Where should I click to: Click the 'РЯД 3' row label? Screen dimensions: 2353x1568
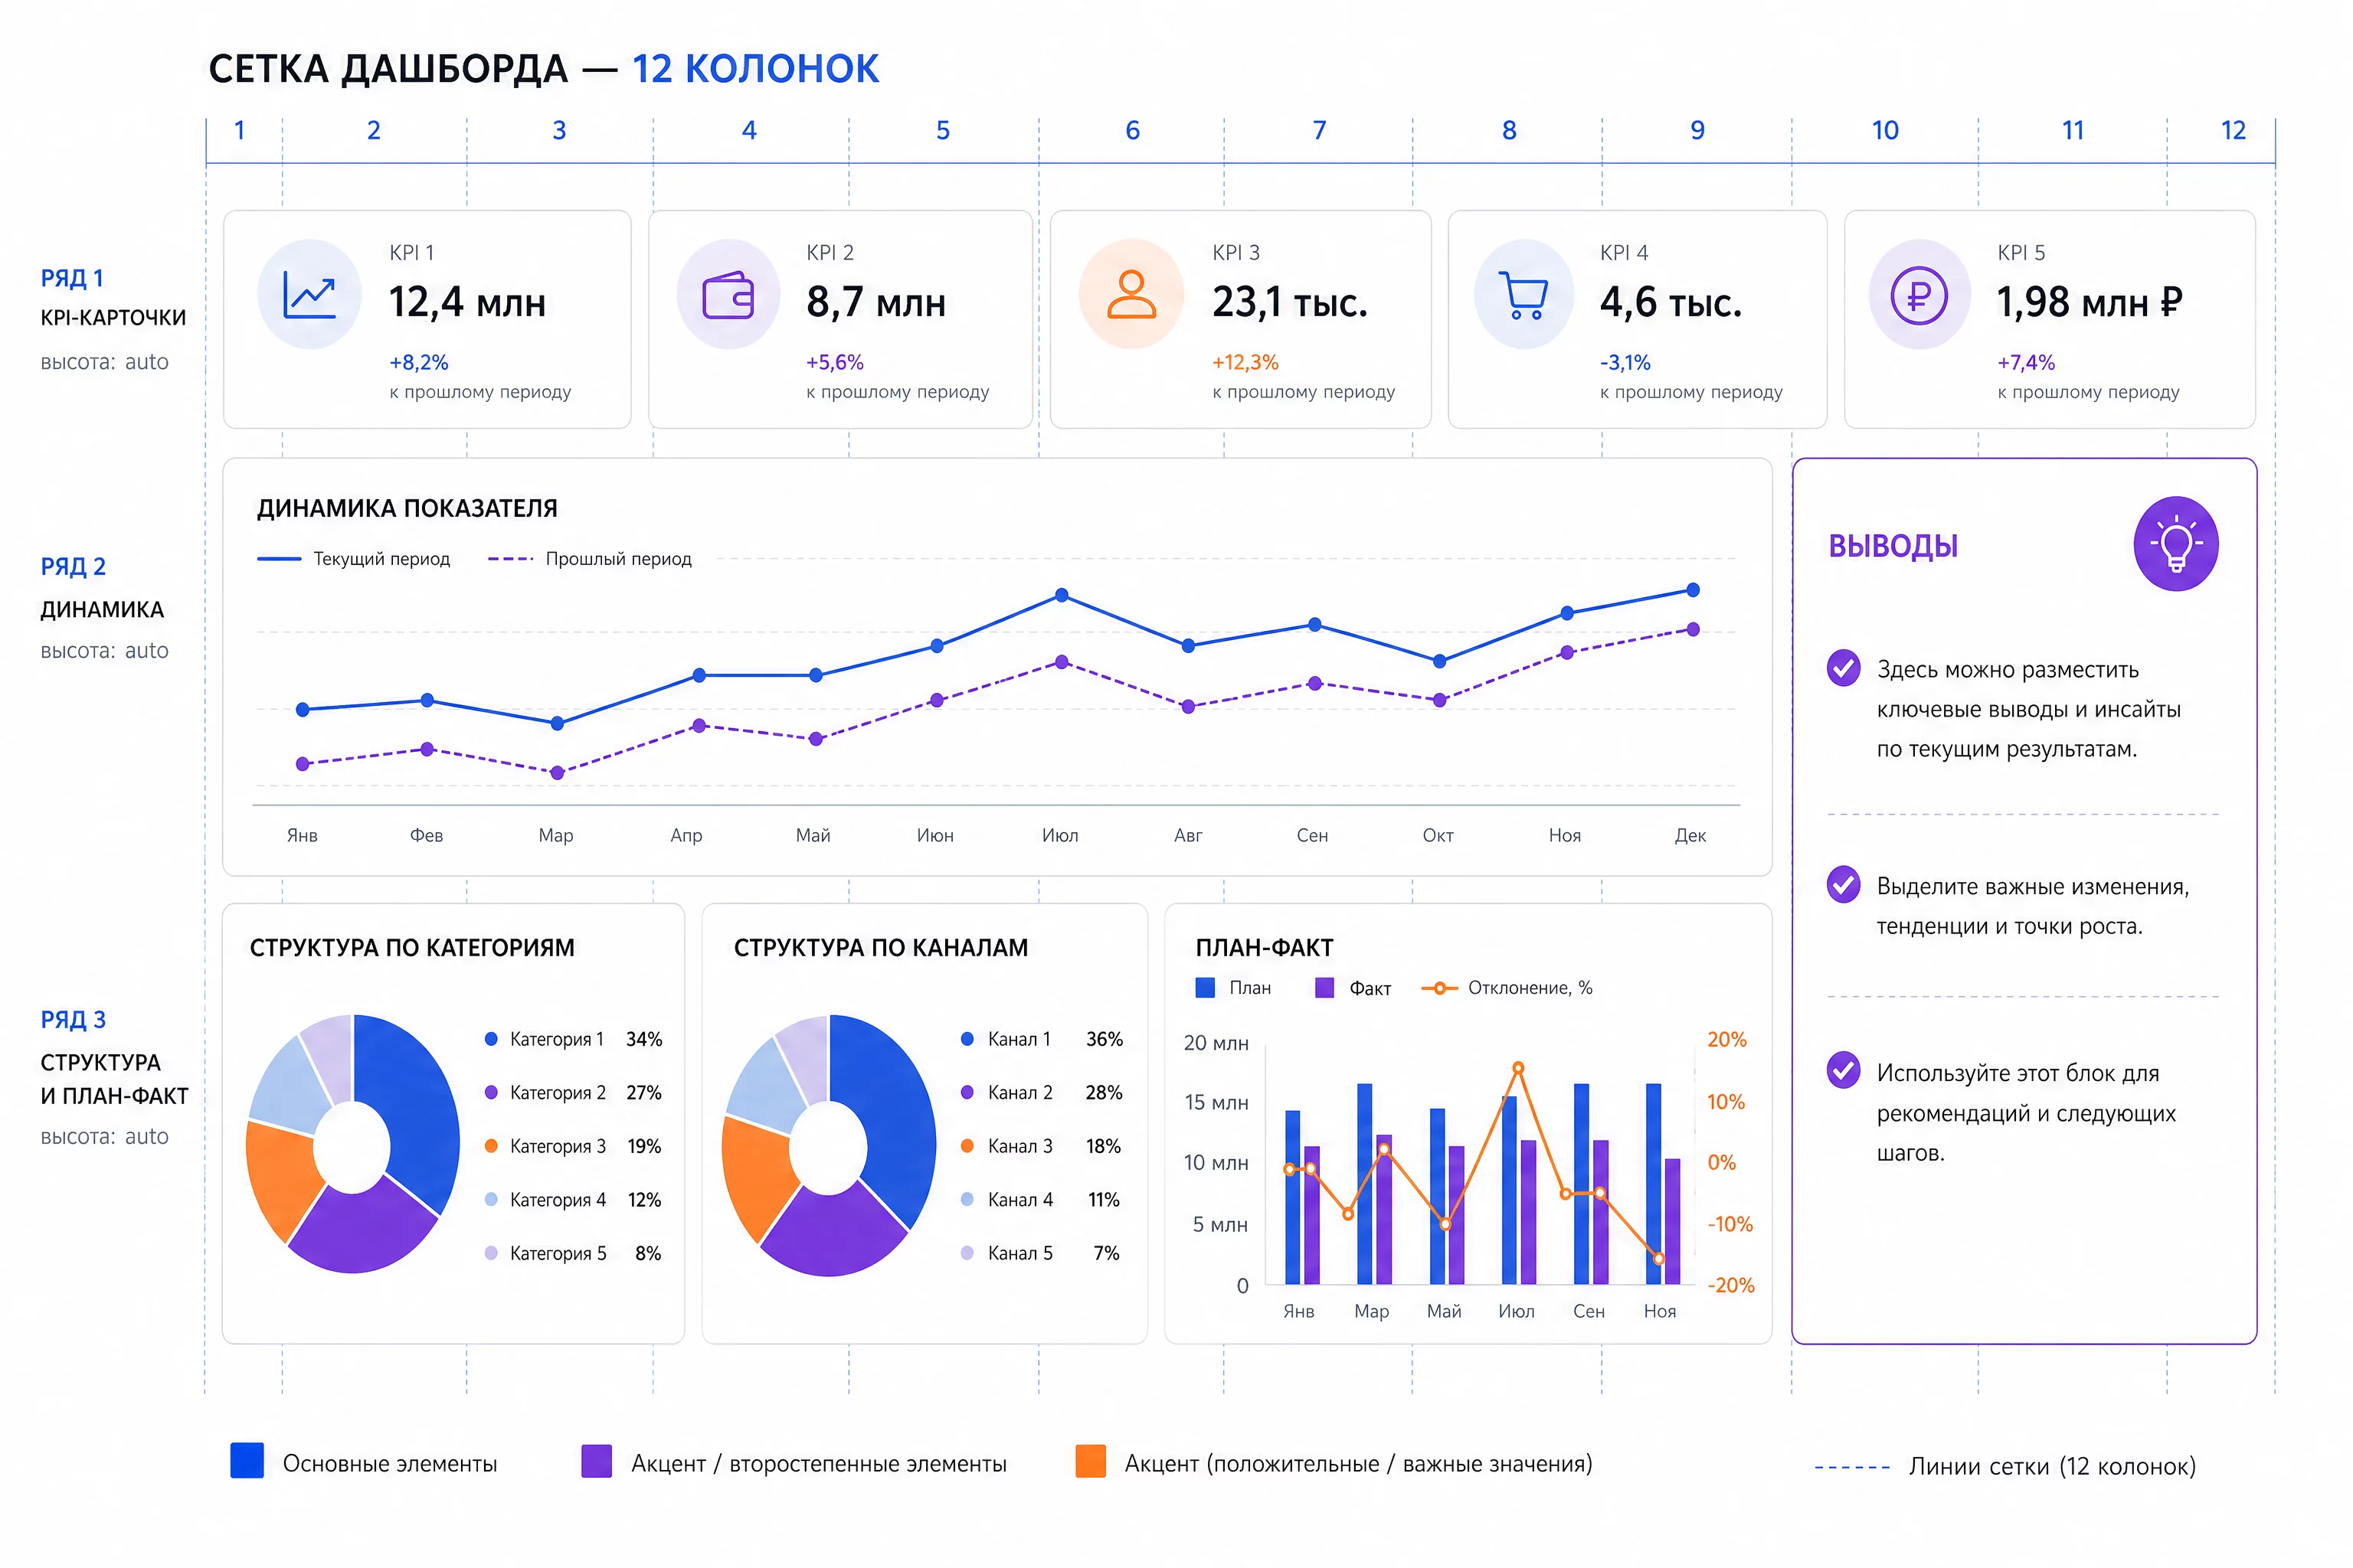click(x=73, y=1019)
